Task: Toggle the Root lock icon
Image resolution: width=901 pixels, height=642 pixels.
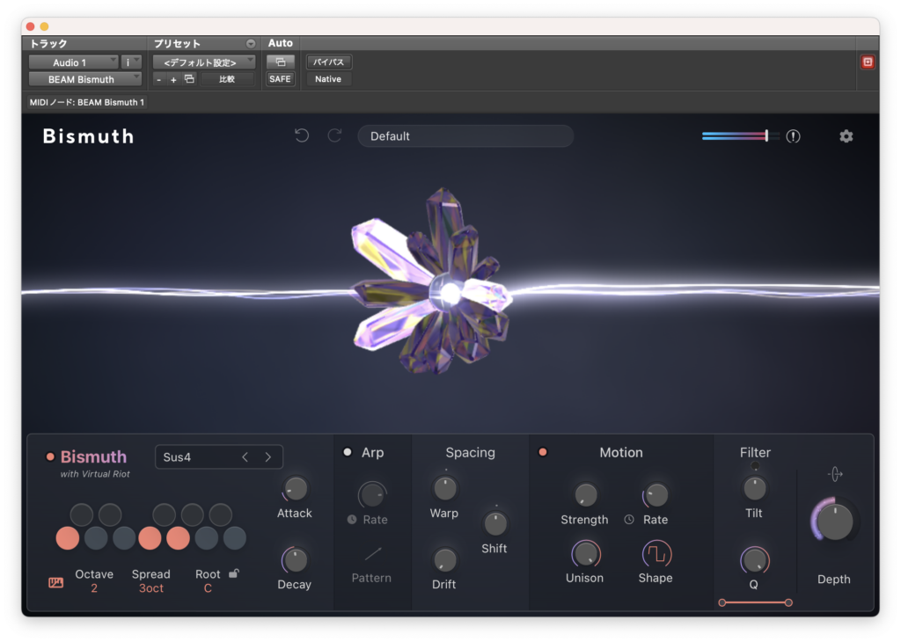Action: coord(234,573)
